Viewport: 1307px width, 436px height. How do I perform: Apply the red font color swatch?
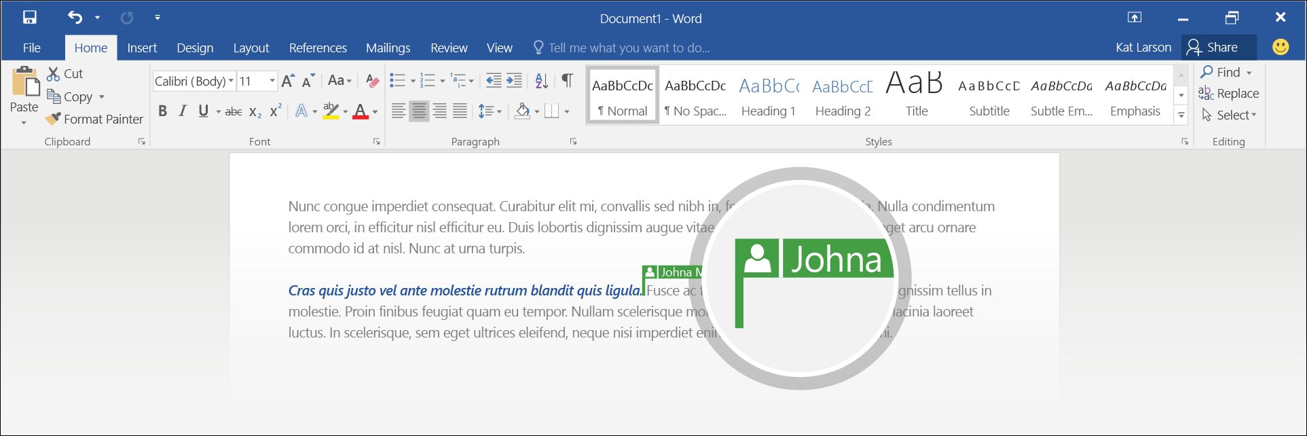pos(361,111)
